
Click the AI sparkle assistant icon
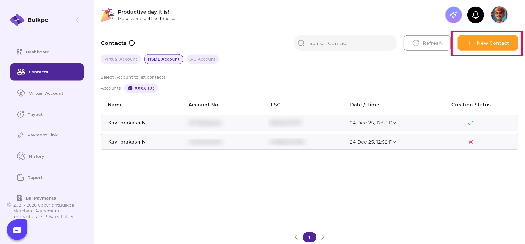[x=453, y=15]
